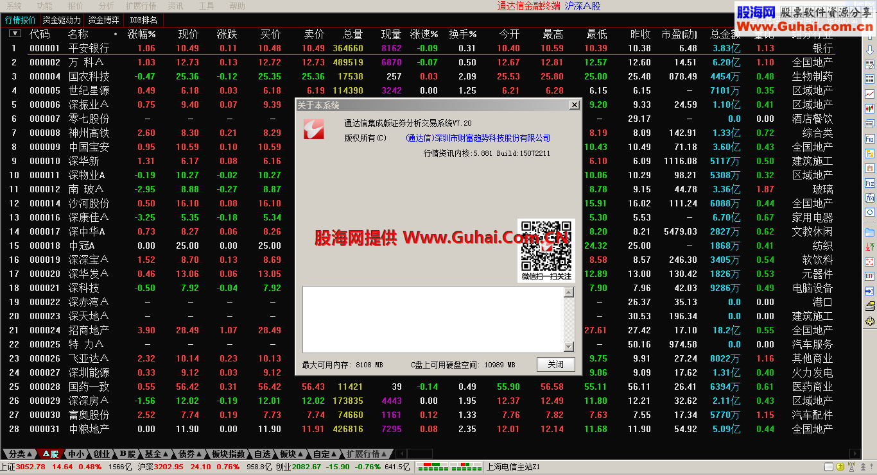This screenshot has height=475, width=877.
Task: Click the orange document icon in sidebar
Action: 870,168
